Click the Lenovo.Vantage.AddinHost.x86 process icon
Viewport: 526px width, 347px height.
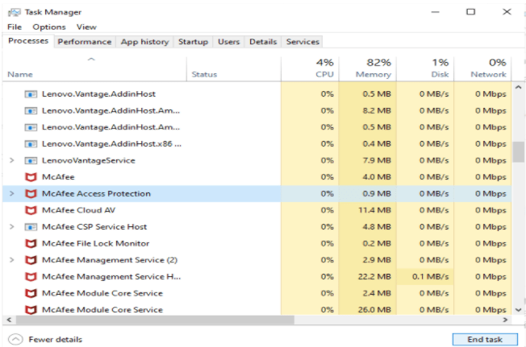click(31, 144)
